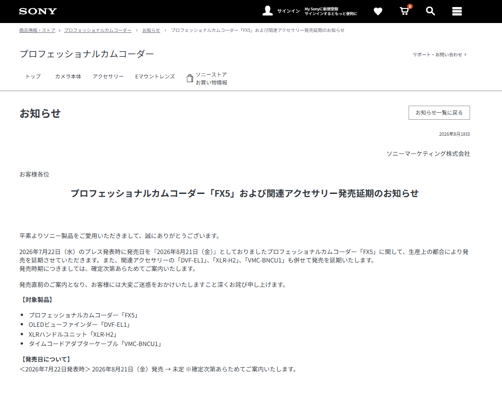Click the 発売時期につきましては sentence
Screen dimensions: 502x393
109,269
